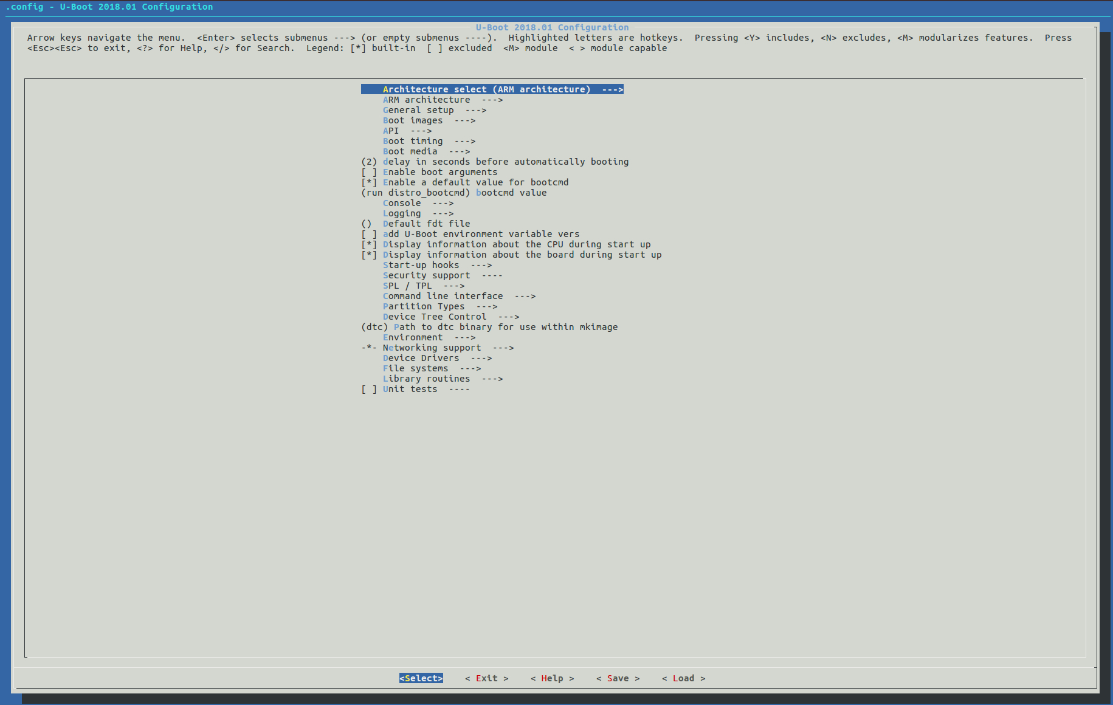Click the Select button
This screenshot has height=705, width=1113.
[421, 678]
